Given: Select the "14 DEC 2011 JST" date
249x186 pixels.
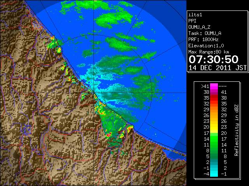Looking at the screenshot, I should pyautogui.click(x=217, y=68).
